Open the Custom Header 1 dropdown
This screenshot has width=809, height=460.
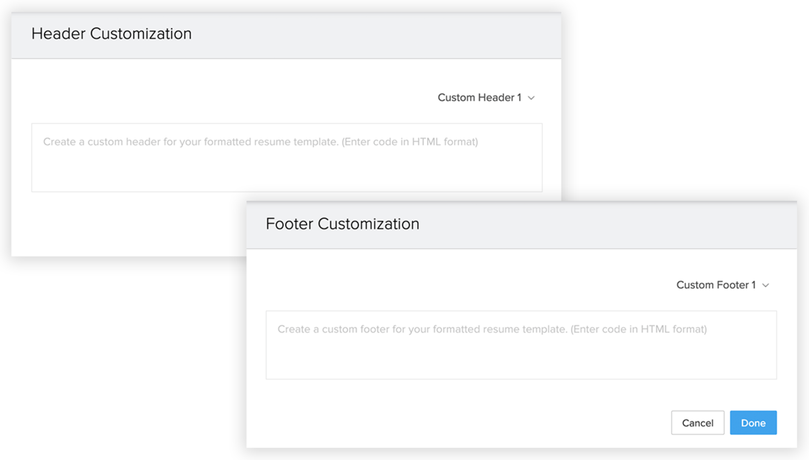click(486, 98)
